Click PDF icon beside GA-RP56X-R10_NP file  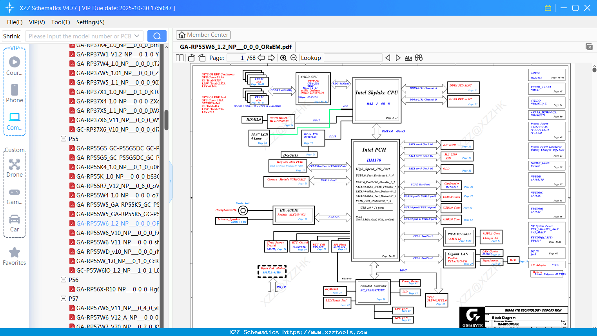[72, 289]
